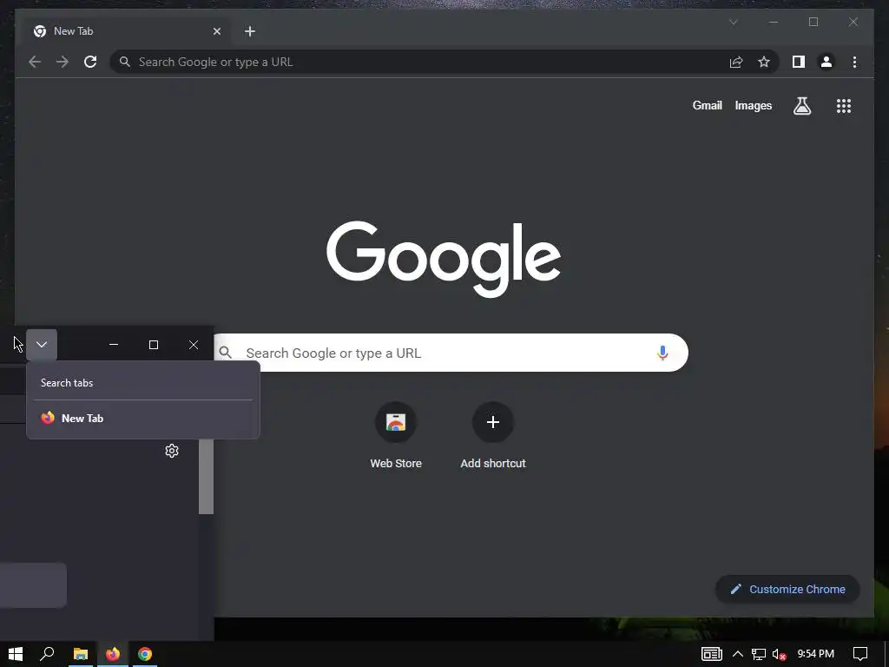Open Firefox new tab settings gear
889x667 pixels.
tap(172, 451)
